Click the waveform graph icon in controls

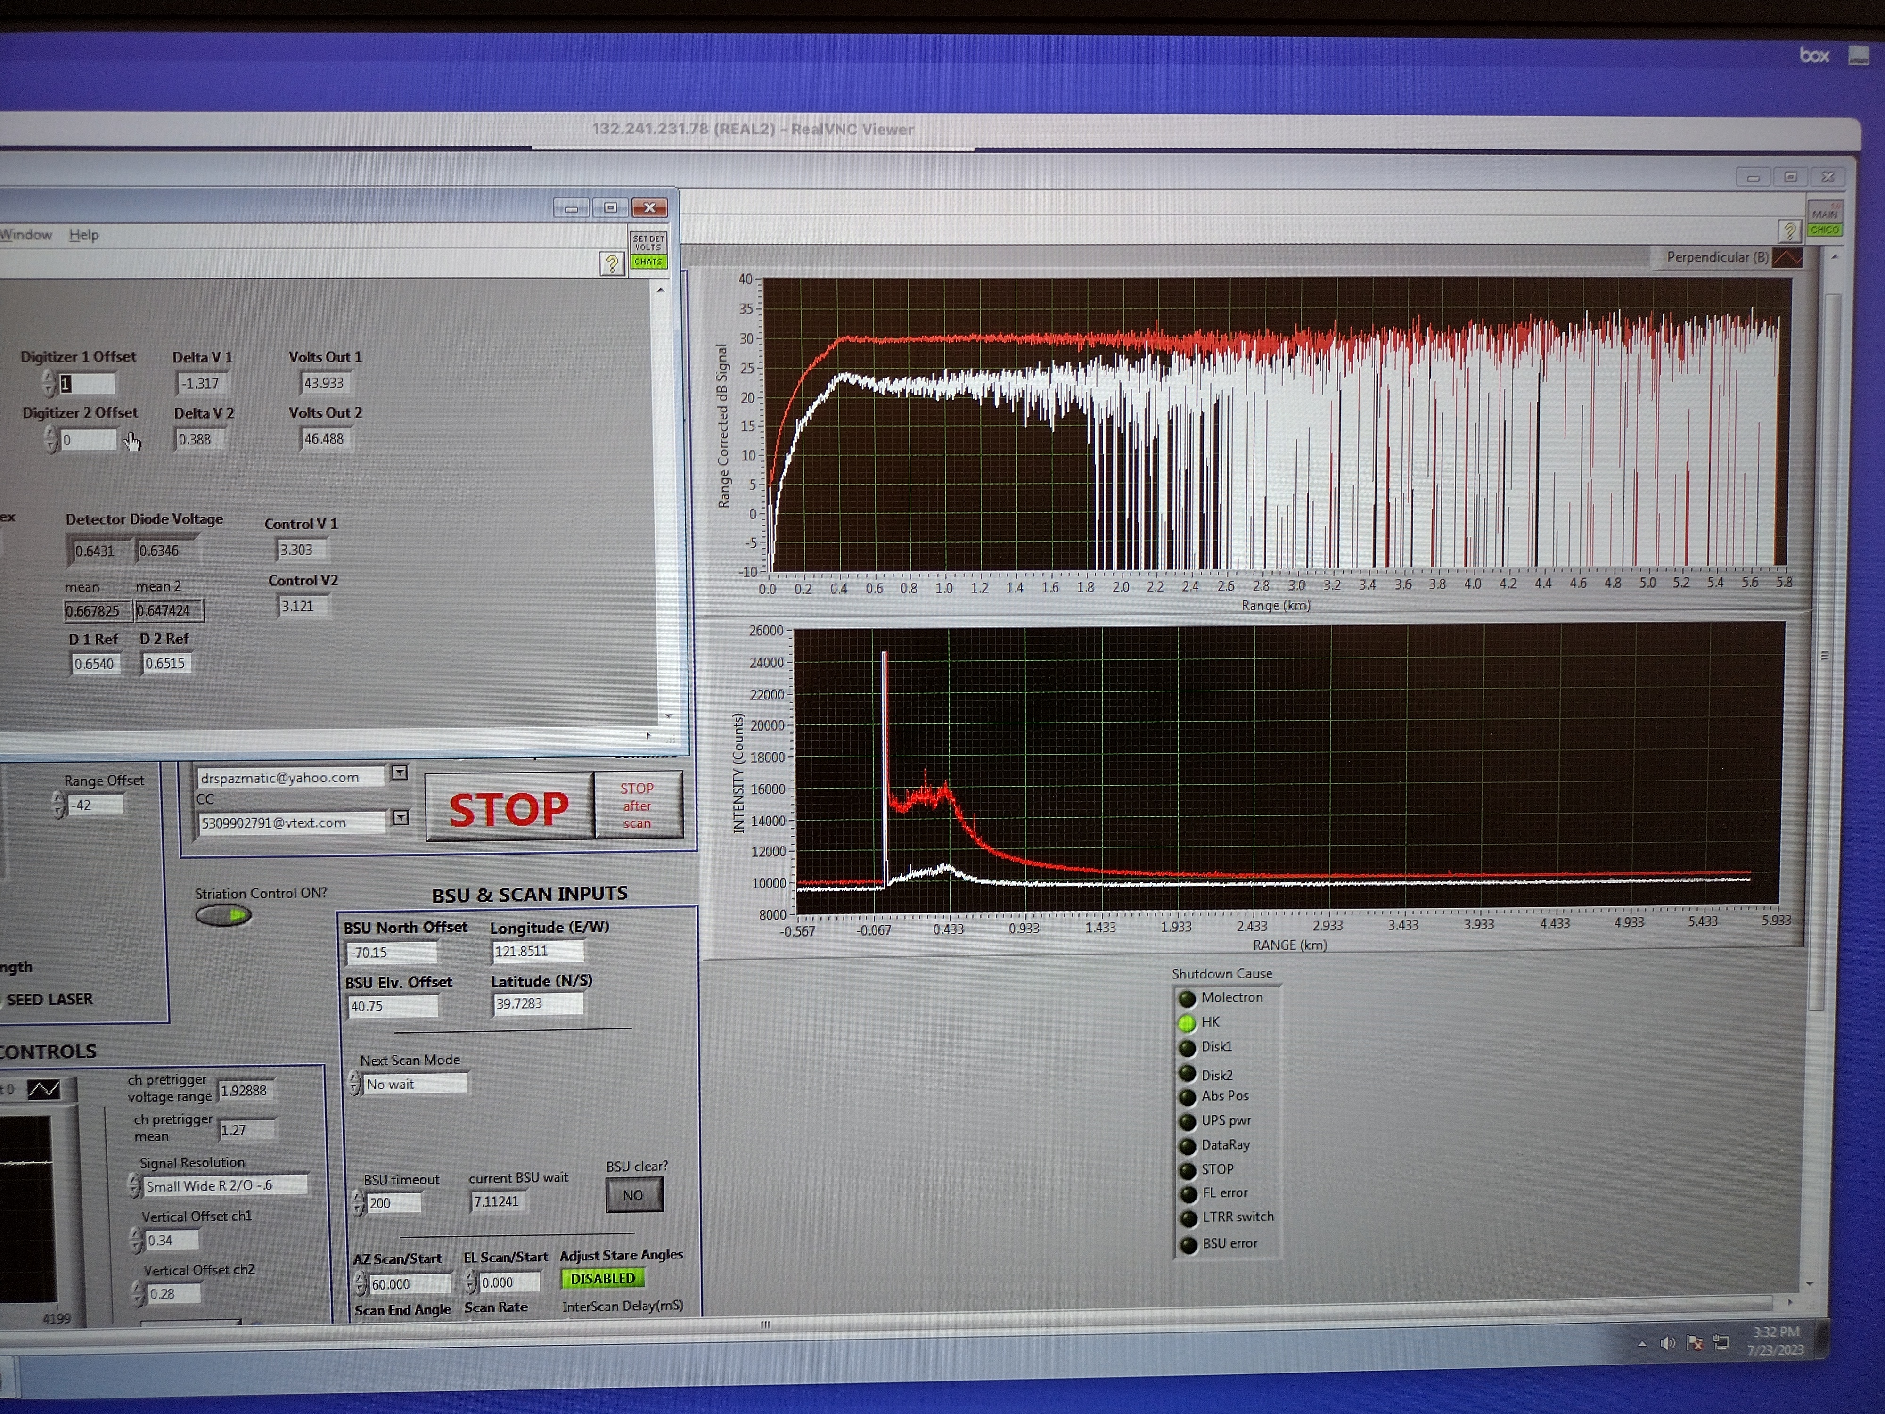44,1088
